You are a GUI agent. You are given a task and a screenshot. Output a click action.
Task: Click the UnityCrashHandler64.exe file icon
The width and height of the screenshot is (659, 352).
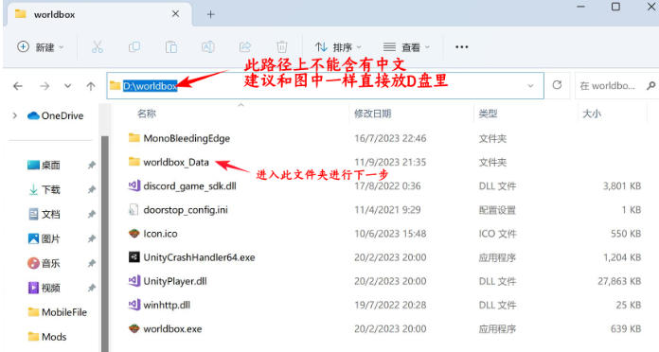(x=134, y=257)
